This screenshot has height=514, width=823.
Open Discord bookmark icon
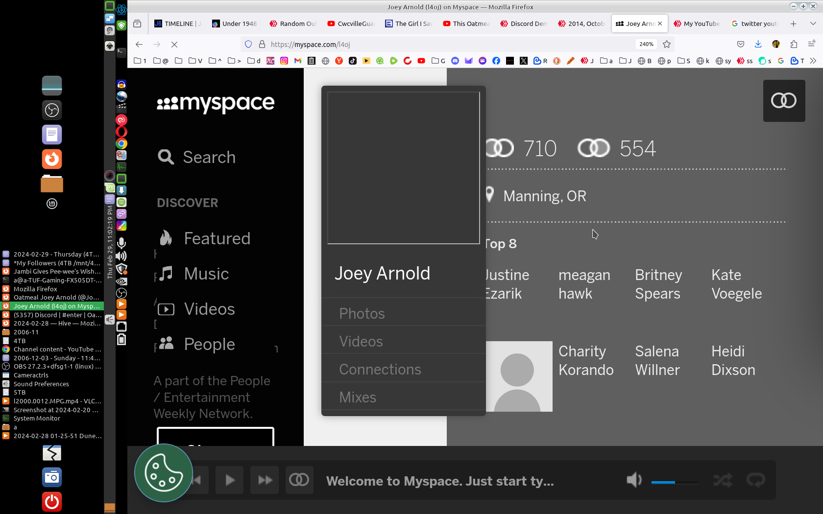[455, 61]
